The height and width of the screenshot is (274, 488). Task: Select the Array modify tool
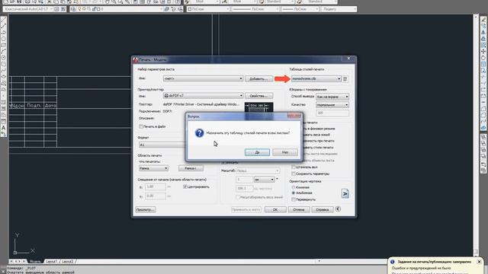483,45
